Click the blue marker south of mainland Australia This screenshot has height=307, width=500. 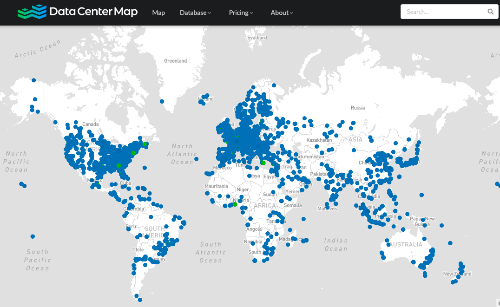425,275
